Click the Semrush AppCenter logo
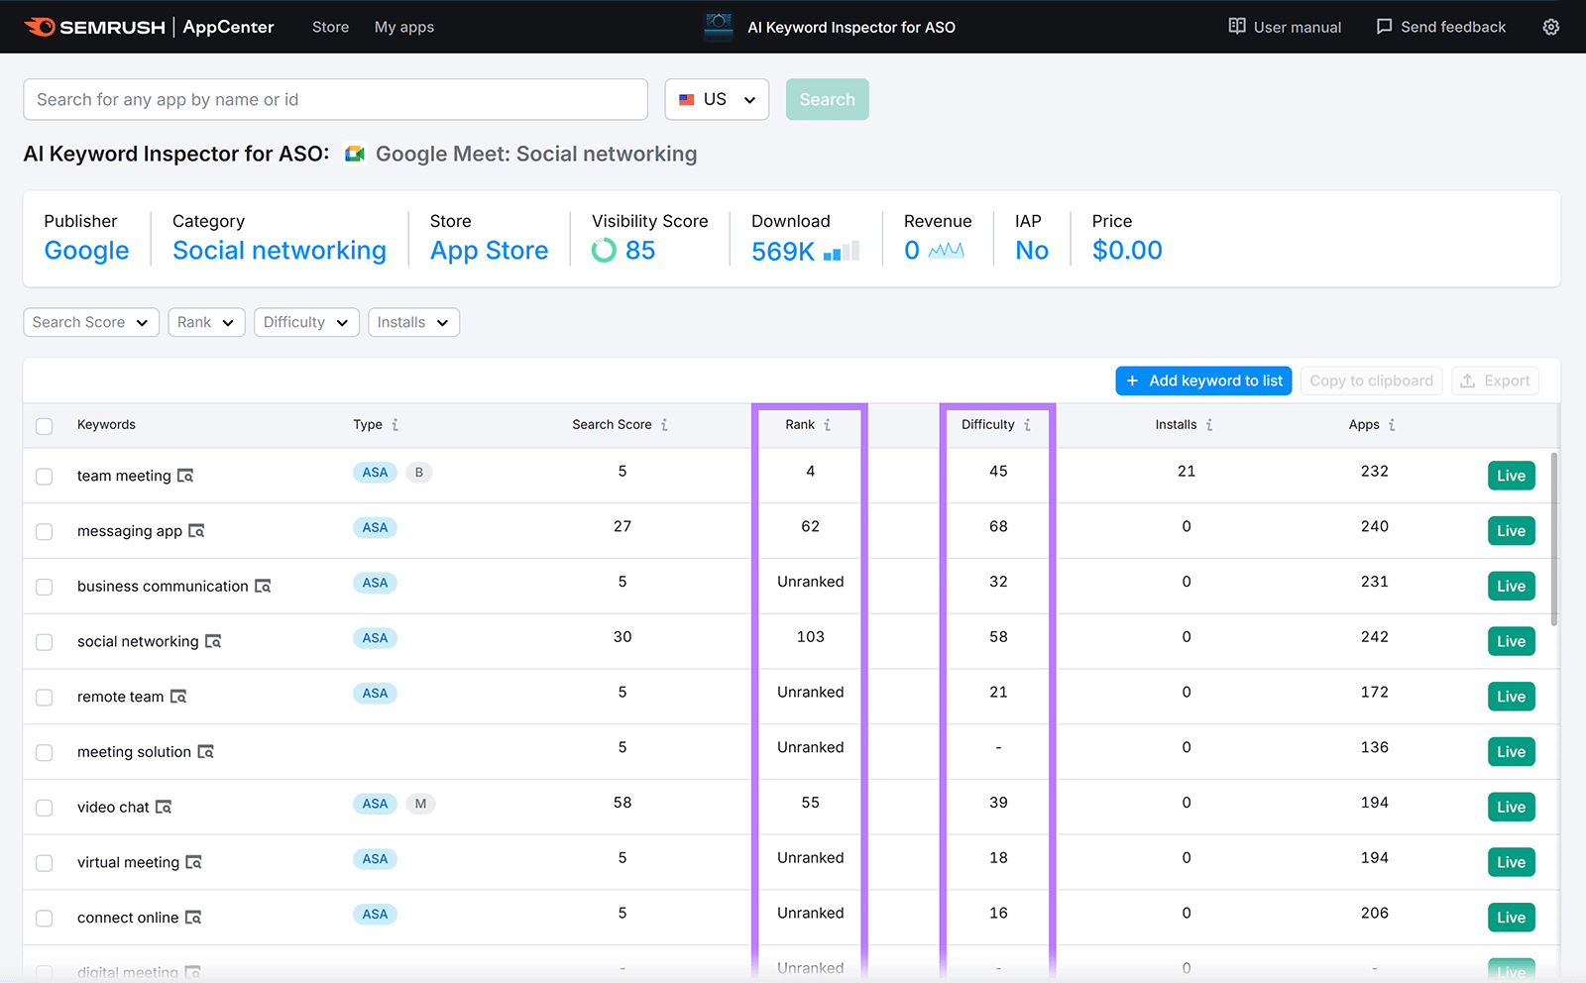The width and height of the screenshot is (1586, 983). tap(94, 27)
